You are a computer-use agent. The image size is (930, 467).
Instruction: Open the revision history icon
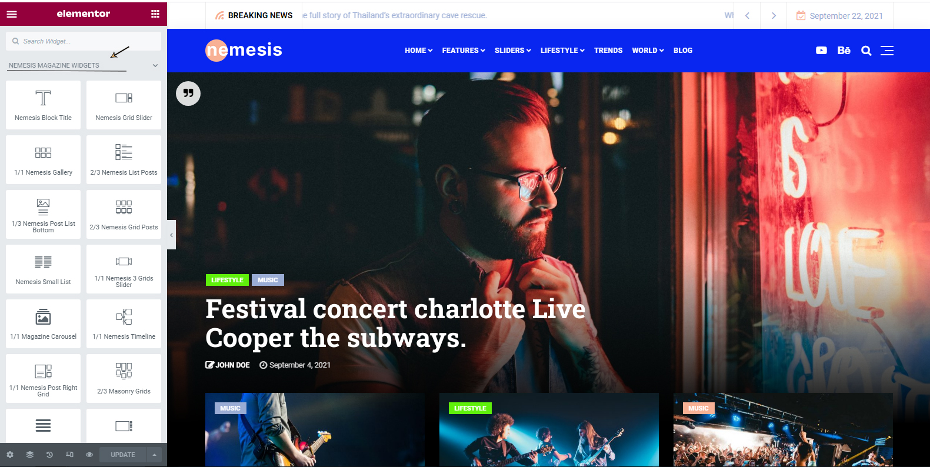(x=49, y=455)
